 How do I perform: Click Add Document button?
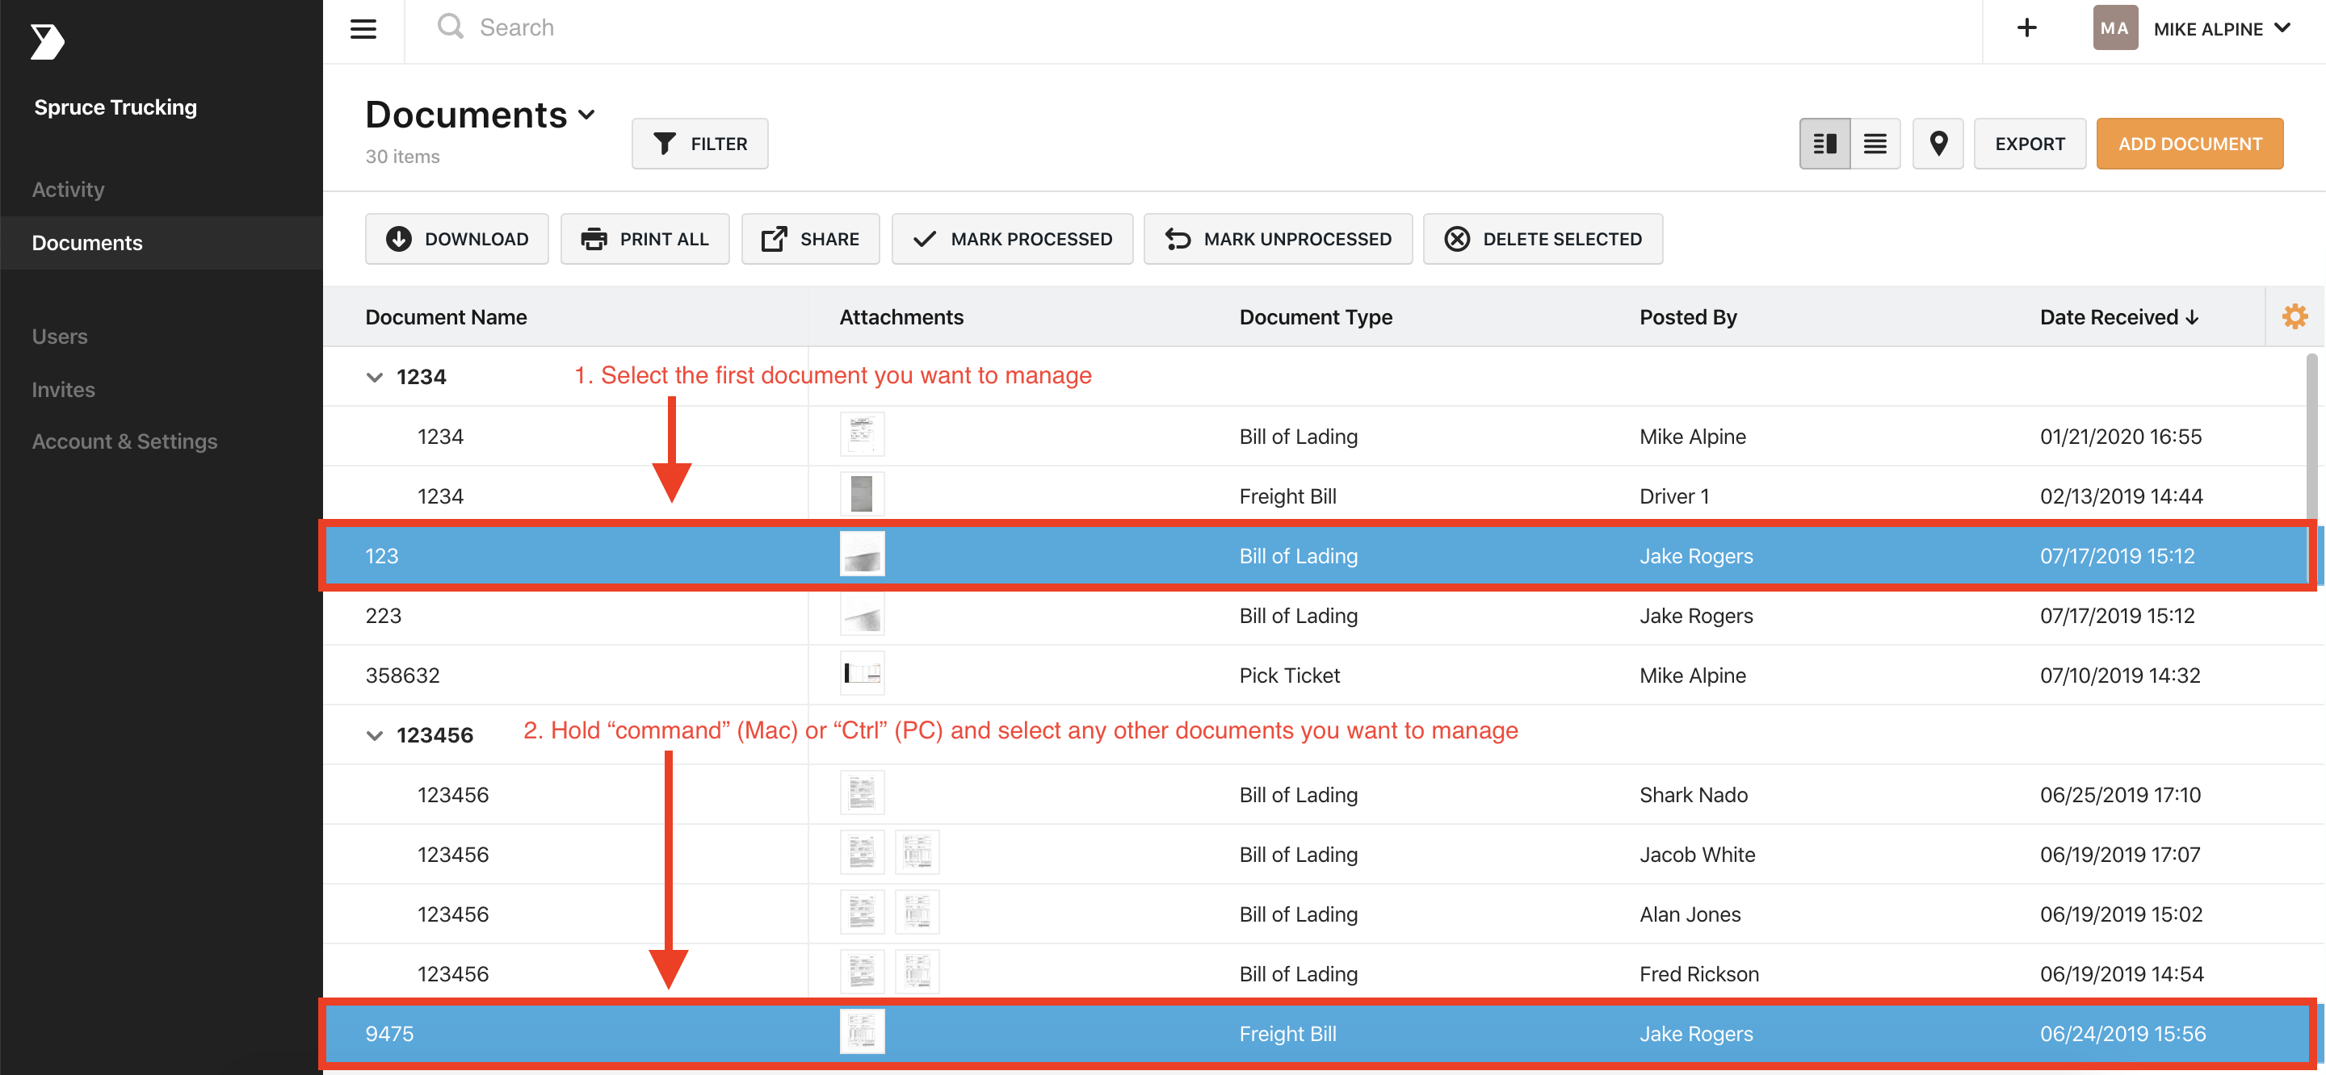(x=2190, y=144)
